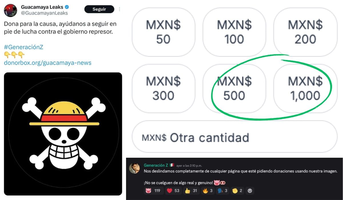Add a new reaction using smiley icon
The image size is (343, 200).
[x=250, y=191]
